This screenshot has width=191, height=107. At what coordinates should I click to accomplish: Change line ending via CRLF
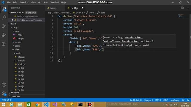click(x=165, y=100)
